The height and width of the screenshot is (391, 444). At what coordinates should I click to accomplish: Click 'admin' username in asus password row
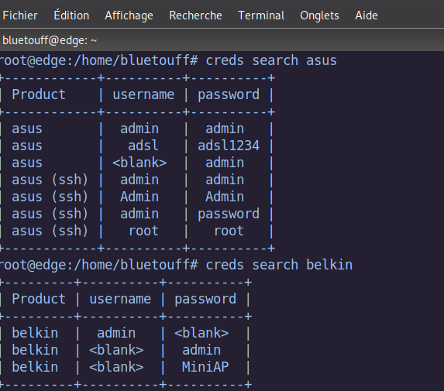point(139,214)
